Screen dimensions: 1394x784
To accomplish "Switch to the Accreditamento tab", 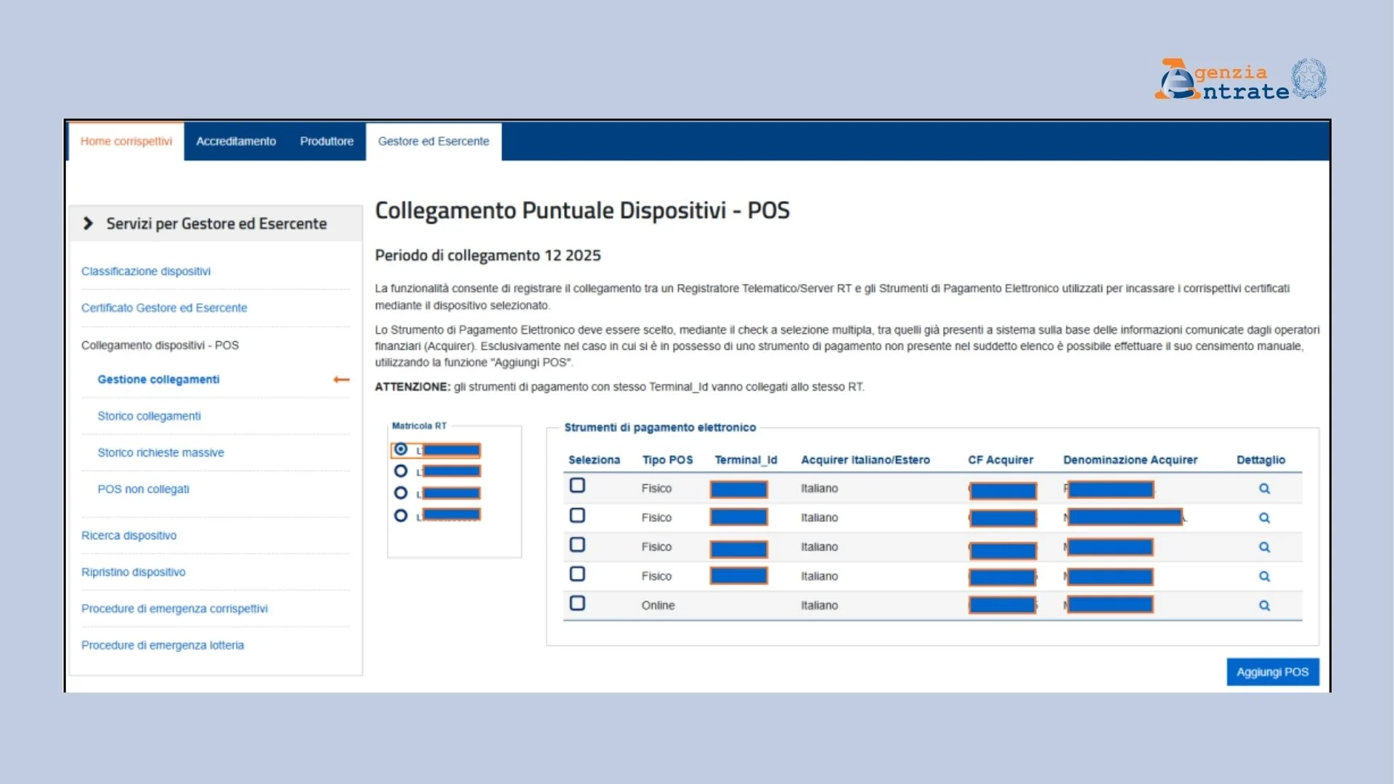I will (235, 142).
